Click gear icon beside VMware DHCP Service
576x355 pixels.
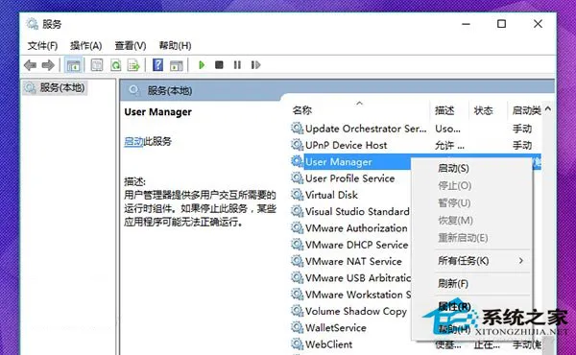coord(297,245)
